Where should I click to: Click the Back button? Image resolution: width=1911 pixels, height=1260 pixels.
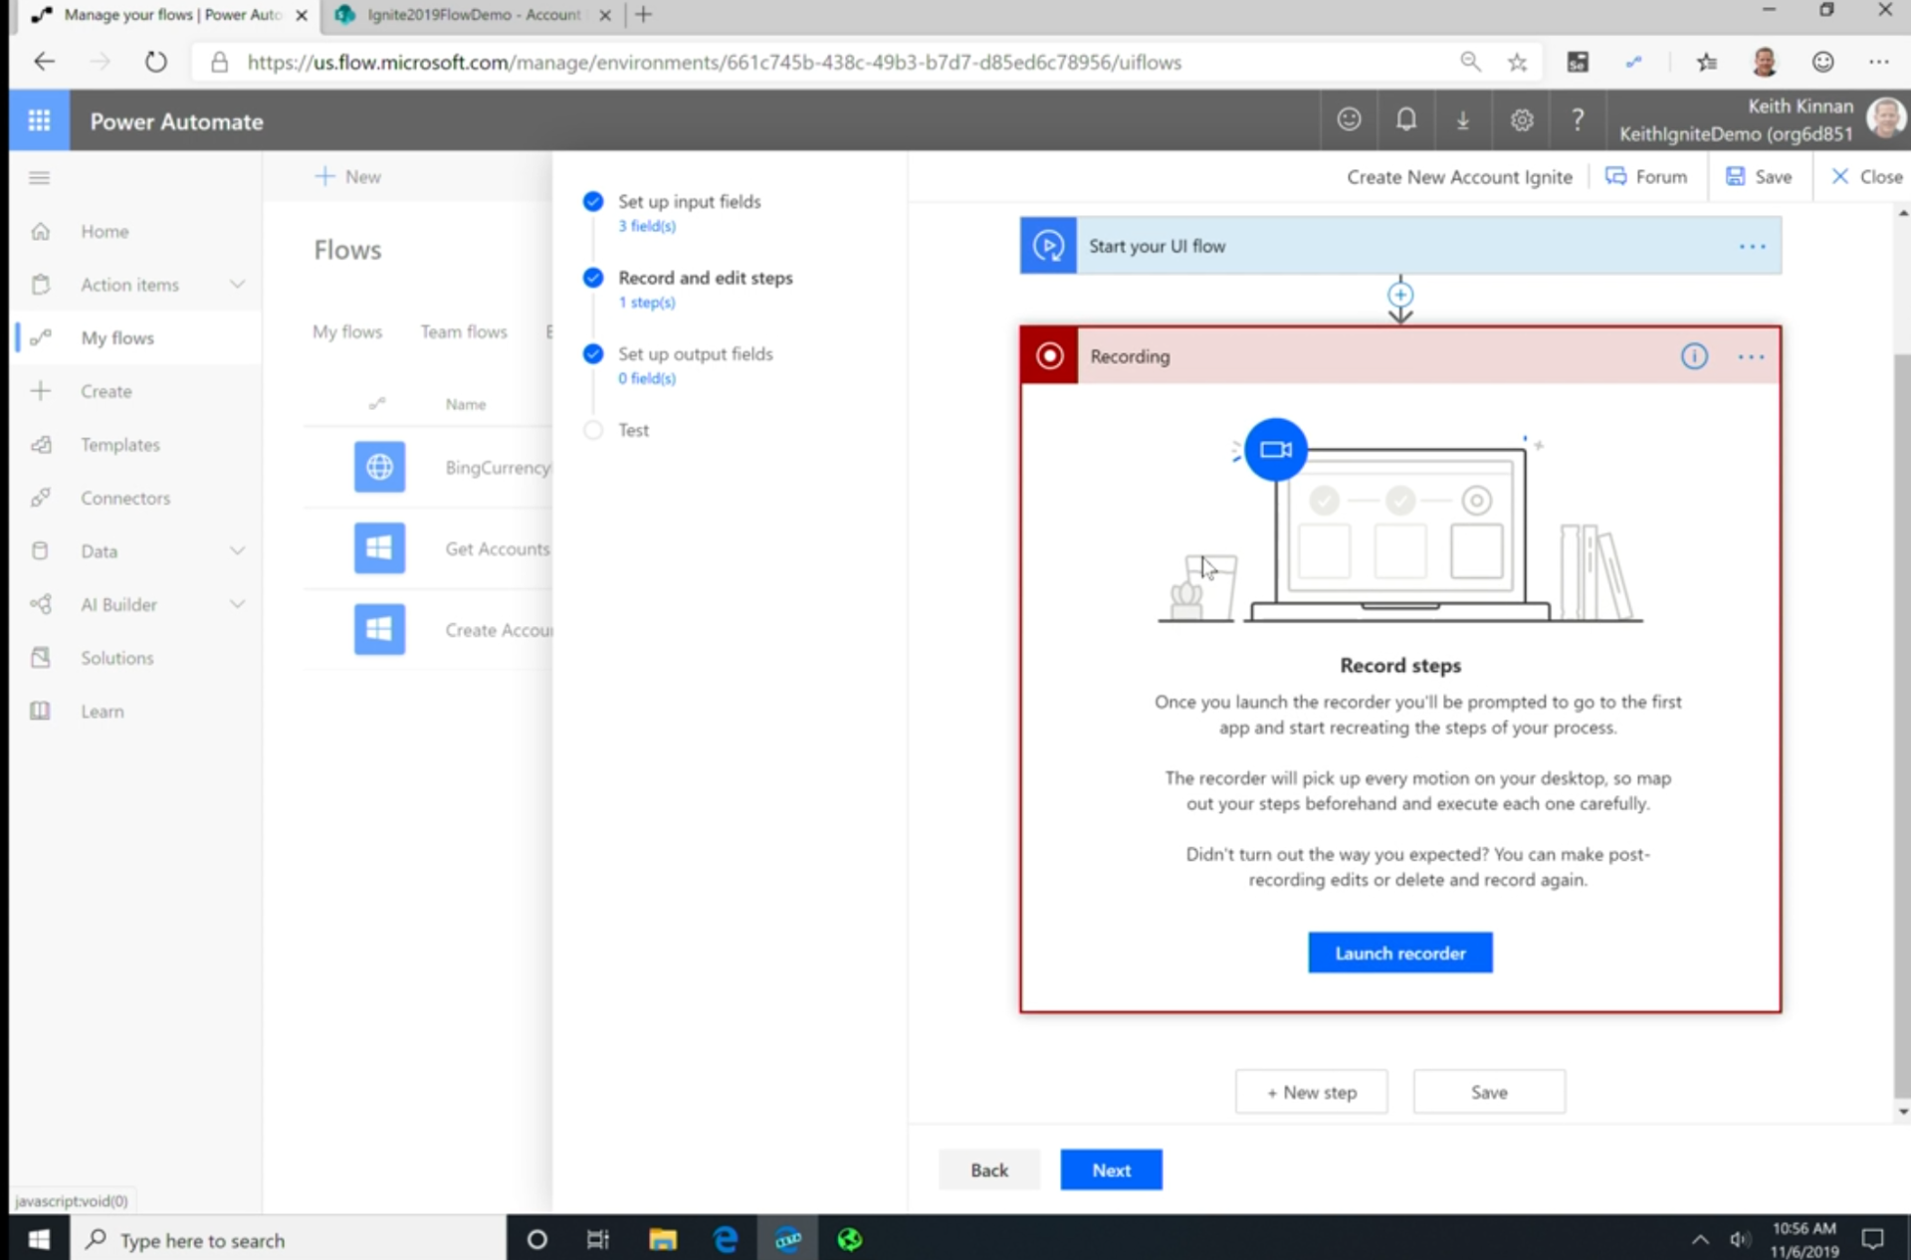989,1169
